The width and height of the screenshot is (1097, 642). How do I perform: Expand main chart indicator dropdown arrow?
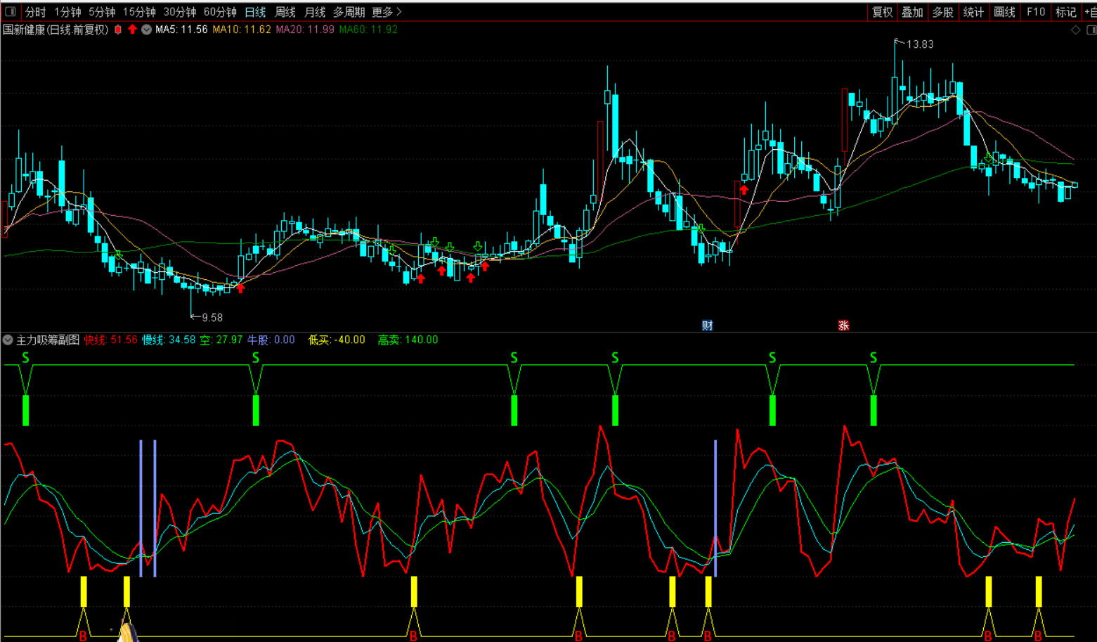(x=146, y=30)
